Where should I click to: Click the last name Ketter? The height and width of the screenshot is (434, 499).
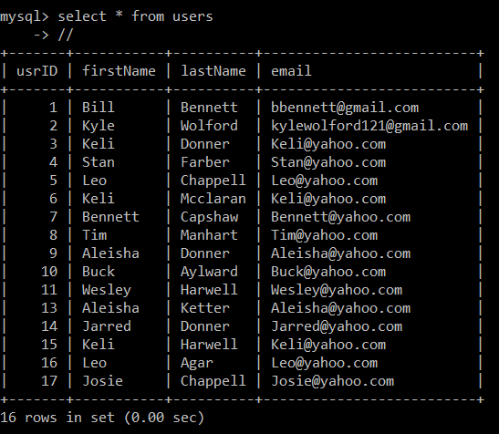pyautogui.click(x=205, y=308)
